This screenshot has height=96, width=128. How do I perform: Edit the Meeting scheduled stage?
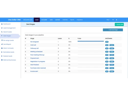(107, 52)
